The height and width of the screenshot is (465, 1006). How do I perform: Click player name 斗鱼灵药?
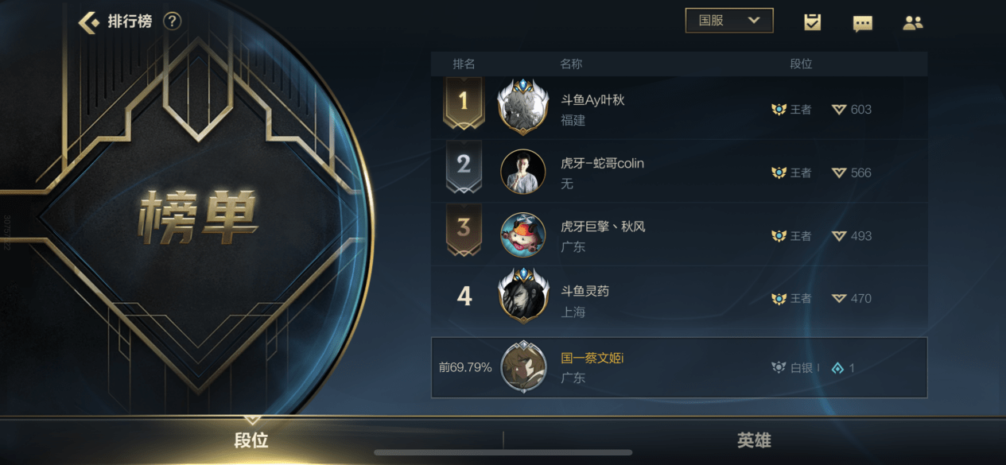(585, 291)
